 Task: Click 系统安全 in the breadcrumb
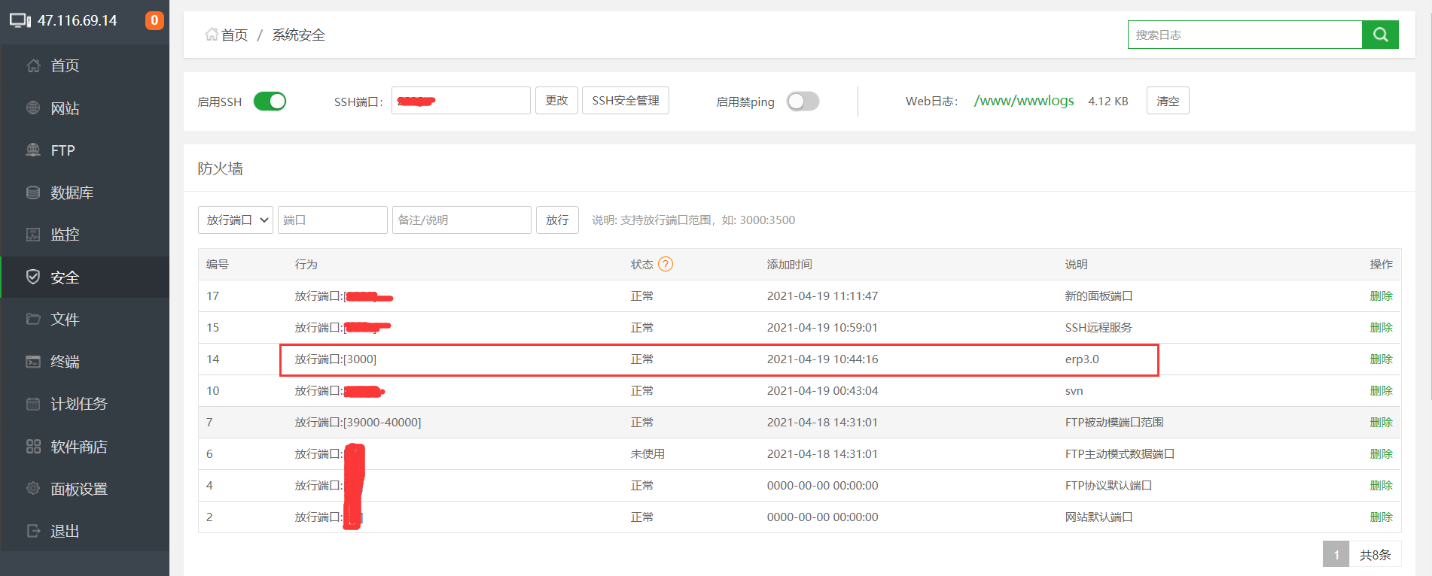[298, 35]
